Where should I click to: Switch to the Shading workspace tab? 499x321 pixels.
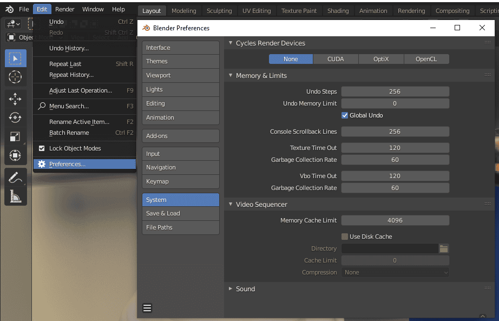click(x=338, y=10)
